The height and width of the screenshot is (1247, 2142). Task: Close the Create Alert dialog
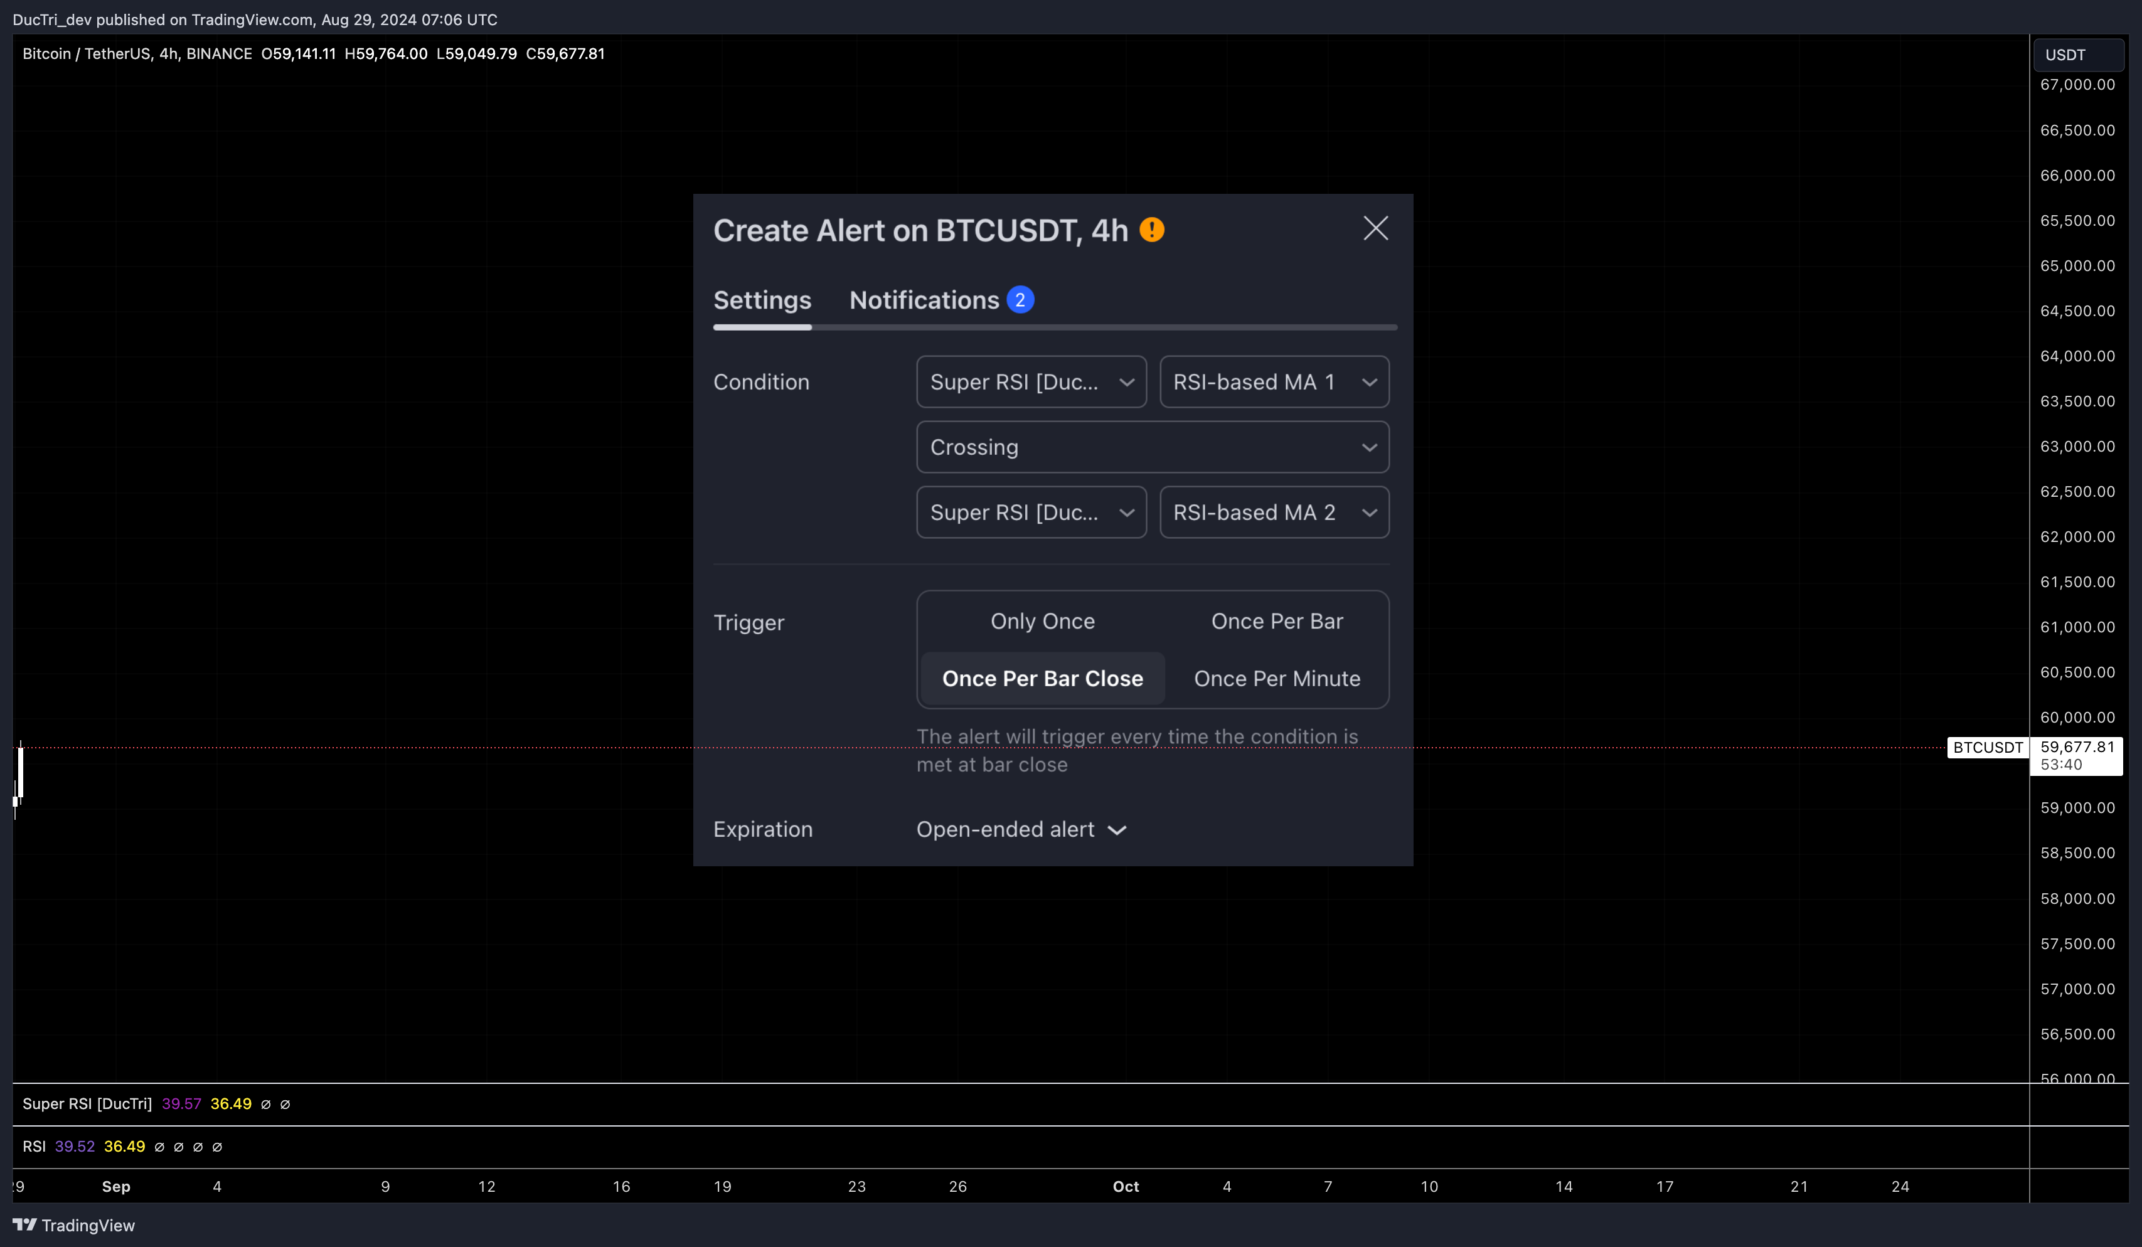tap(1375, 229)
